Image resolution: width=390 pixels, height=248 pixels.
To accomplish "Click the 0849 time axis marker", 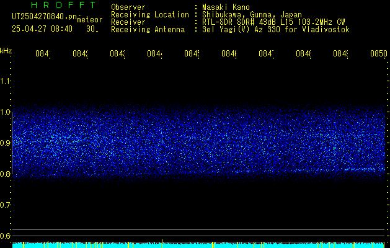I will 340,54.
